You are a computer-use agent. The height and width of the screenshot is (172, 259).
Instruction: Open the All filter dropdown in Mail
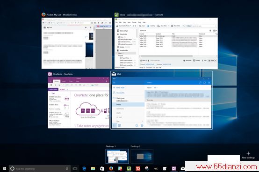156,88
